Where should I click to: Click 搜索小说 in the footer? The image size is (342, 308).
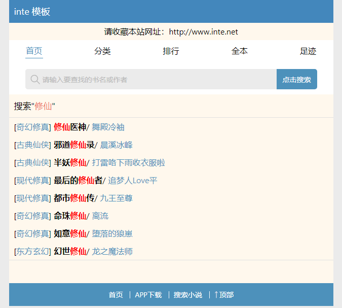187,295
